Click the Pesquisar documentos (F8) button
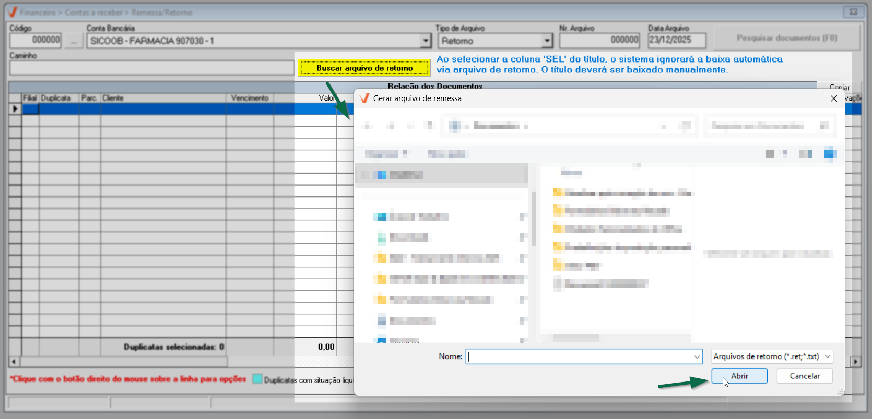Screen dimensions: 872x419 [787, 38]
